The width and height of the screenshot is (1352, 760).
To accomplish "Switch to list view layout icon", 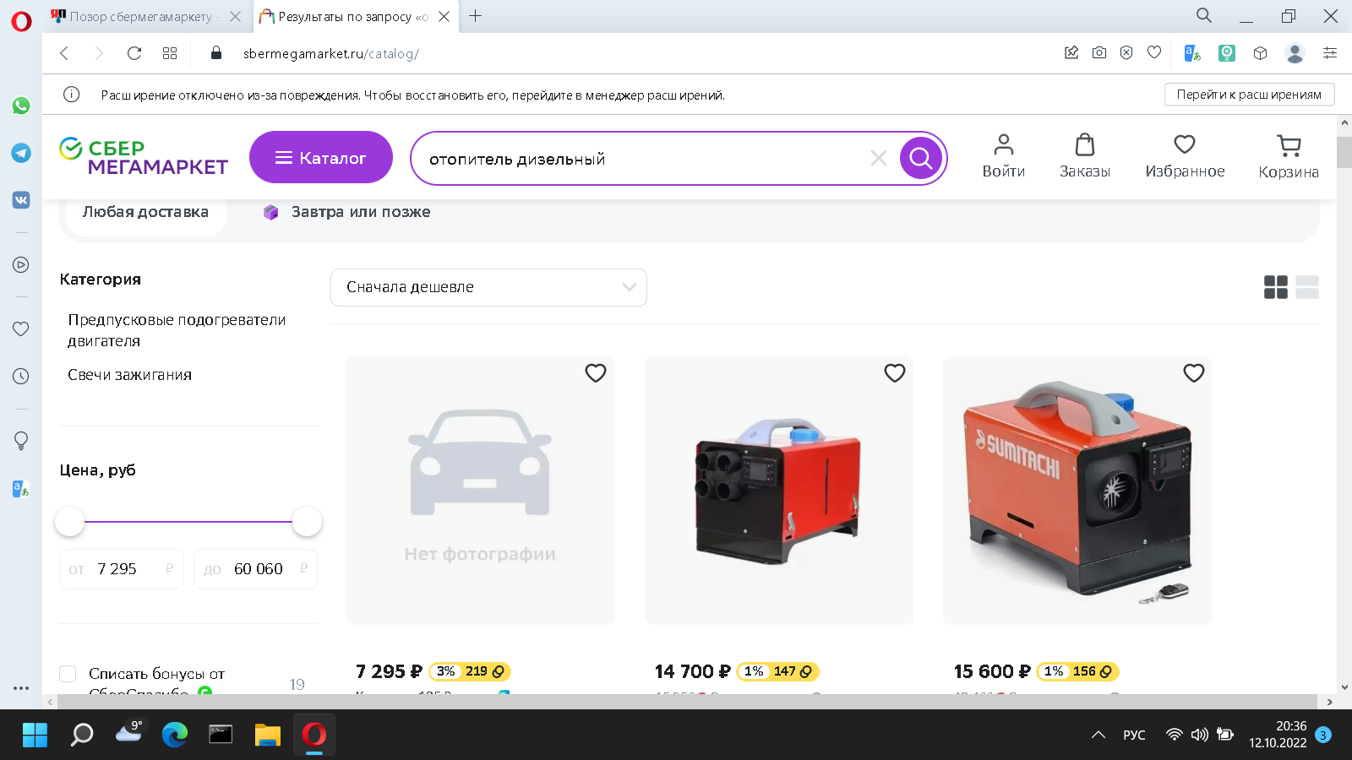I will [x=1307, y=287].
